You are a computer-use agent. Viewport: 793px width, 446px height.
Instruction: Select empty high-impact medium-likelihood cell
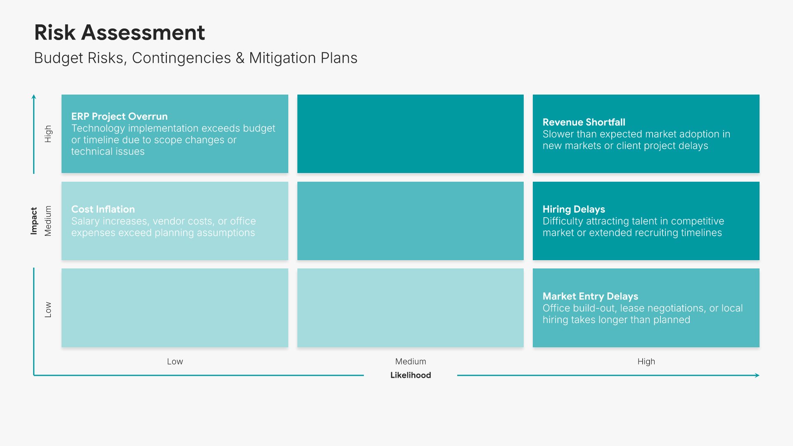pos(410,134)
